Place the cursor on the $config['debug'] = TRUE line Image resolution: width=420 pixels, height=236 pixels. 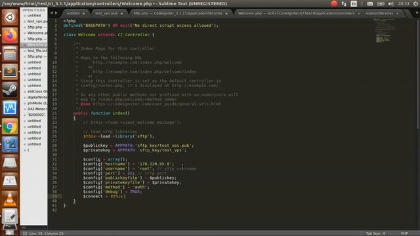[112, 191]
